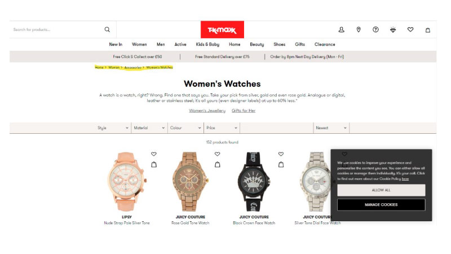This screenshot has height=254, width=451.
Task: Open wishlist heart icon in header
Action: pyautogui.click(x=410, y=29)
